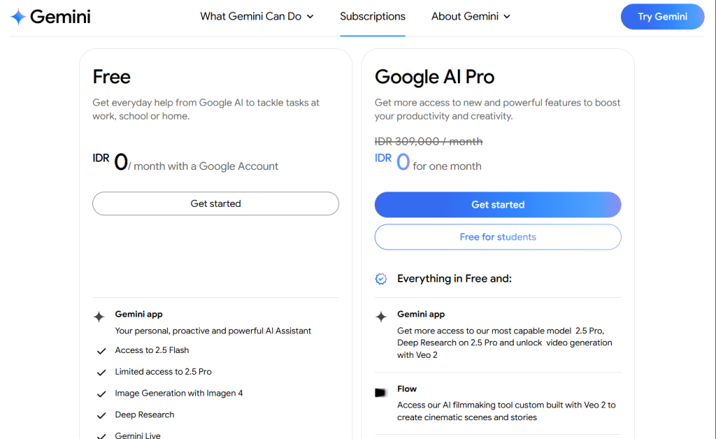Click the Flow icon in AI Pro plan
The image size is (716, 439).
(381, 393)
